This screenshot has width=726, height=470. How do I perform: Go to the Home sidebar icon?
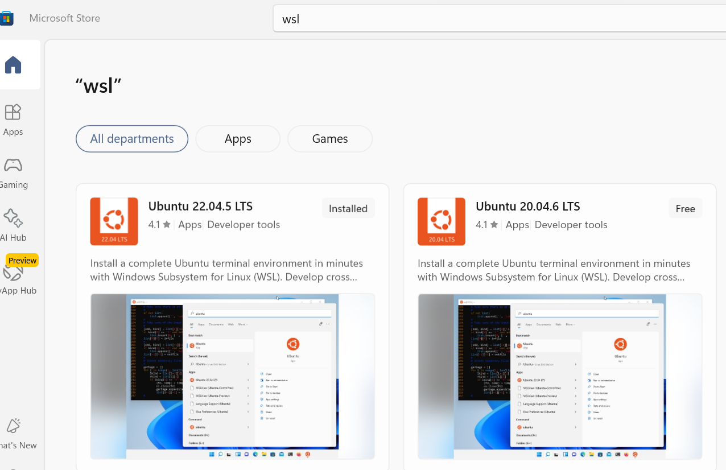pyautogui.click(x=13, y=65)
